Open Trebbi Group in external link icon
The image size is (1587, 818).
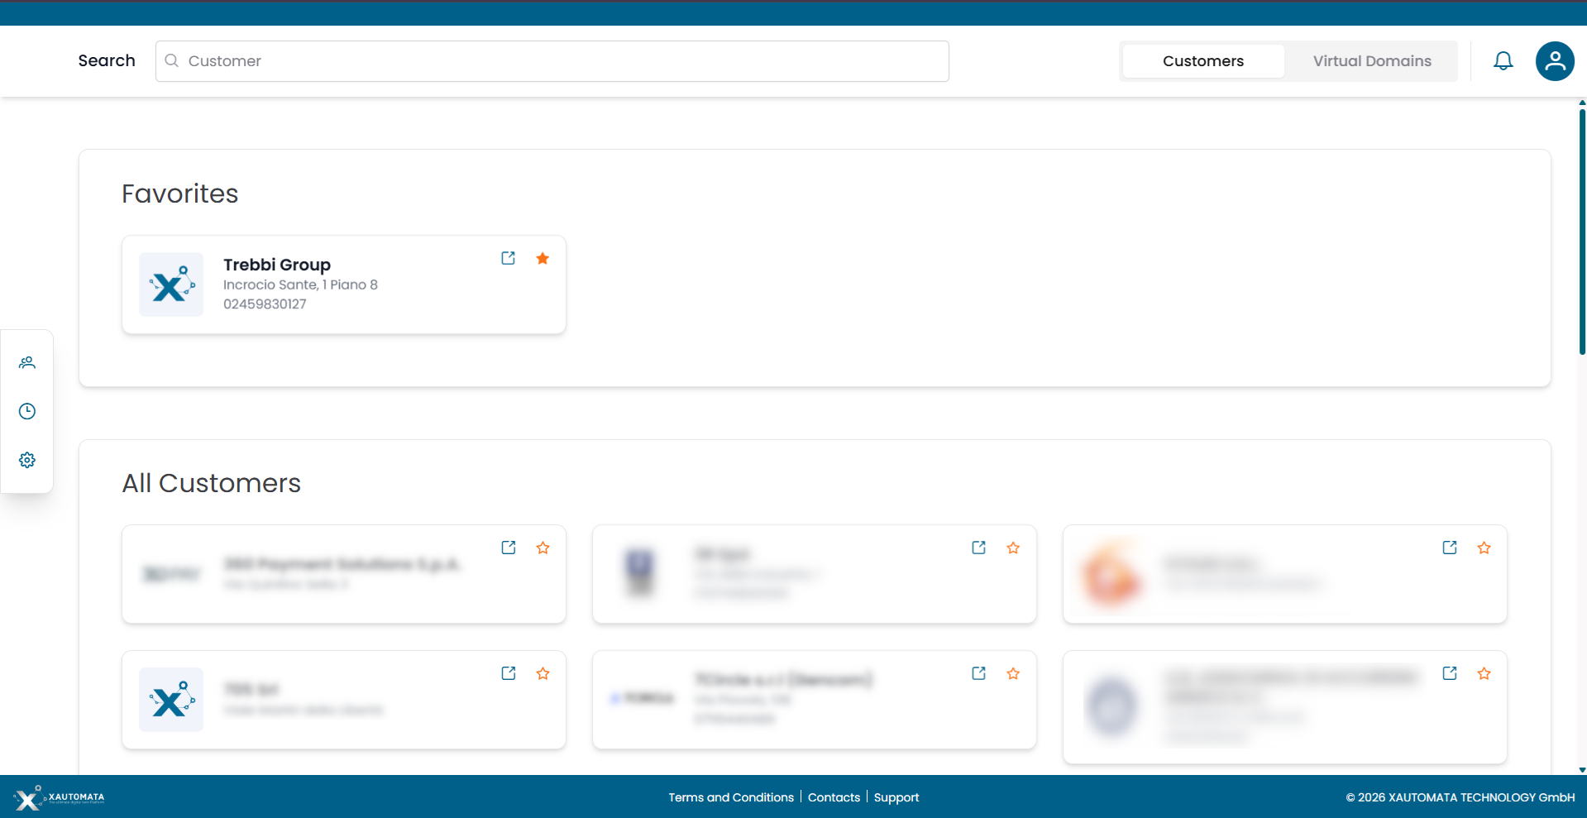(x=508, y=259)
